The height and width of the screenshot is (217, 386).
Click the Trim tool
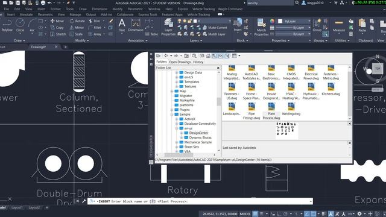coord(94,21)
